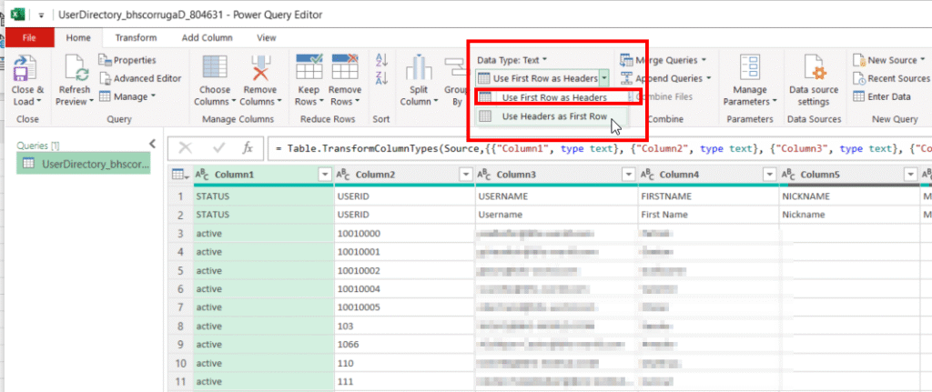
Task: Click the Split Column icon
Action: point(419,70)
